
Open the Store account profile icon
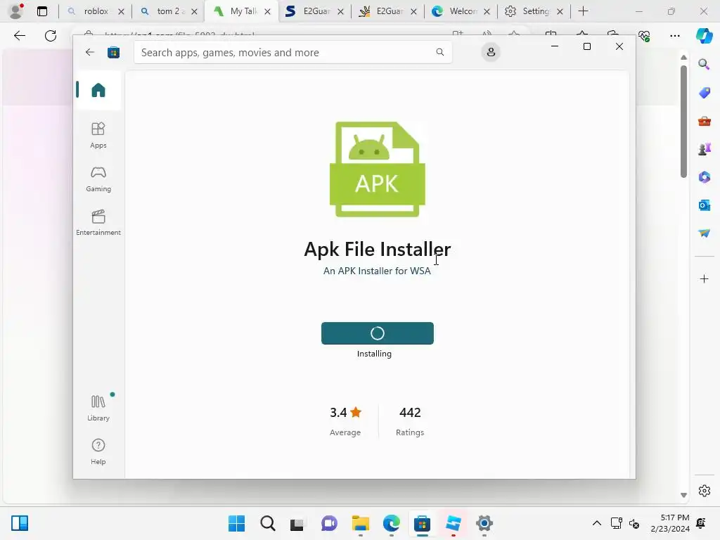tap(491, 52)
